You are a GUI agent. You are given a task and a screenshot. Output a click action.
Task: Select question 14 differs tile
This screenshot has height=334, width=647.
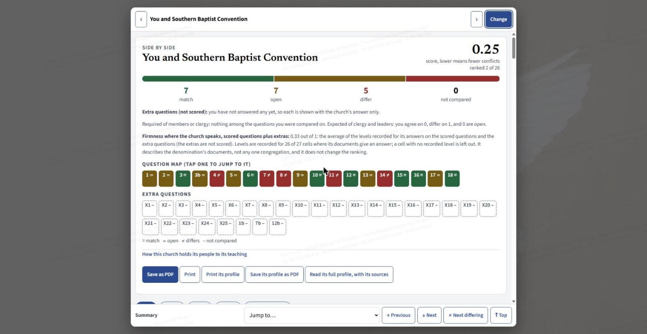tap(385, 179)
